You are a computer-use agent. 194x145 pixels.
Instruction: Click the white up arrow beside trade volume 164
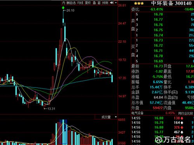[182, 122]
